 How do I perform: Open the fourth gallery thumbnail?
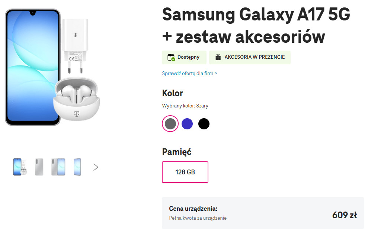pos(77,167)
